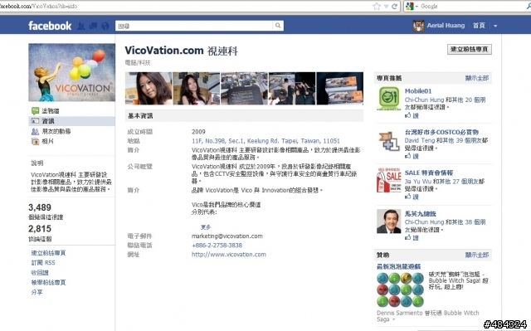Screen dimensions: 531x331
Task: Go to 首頁 home in header
Action: (479, 26)
